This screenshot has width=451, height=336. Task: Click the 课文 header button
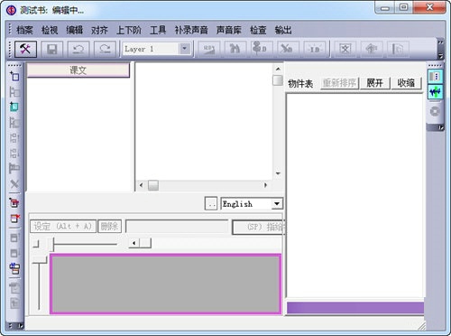(x=78, y=70)
